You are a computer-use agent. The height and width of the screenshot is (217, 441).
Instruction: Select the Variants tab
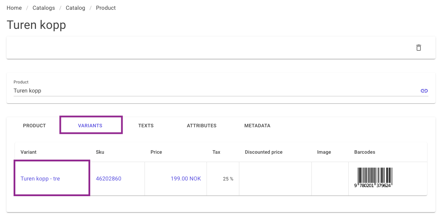[90, 126]
